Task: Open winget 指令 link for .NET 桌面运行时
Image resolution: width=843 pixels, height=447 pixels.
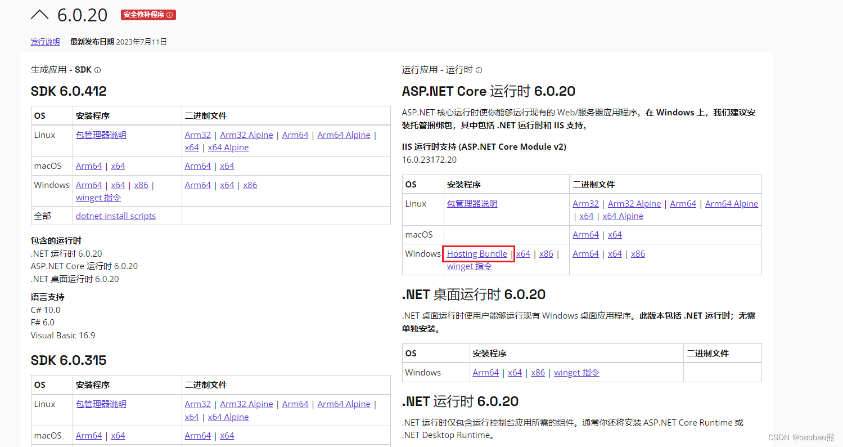Action: tap(577, 373)
